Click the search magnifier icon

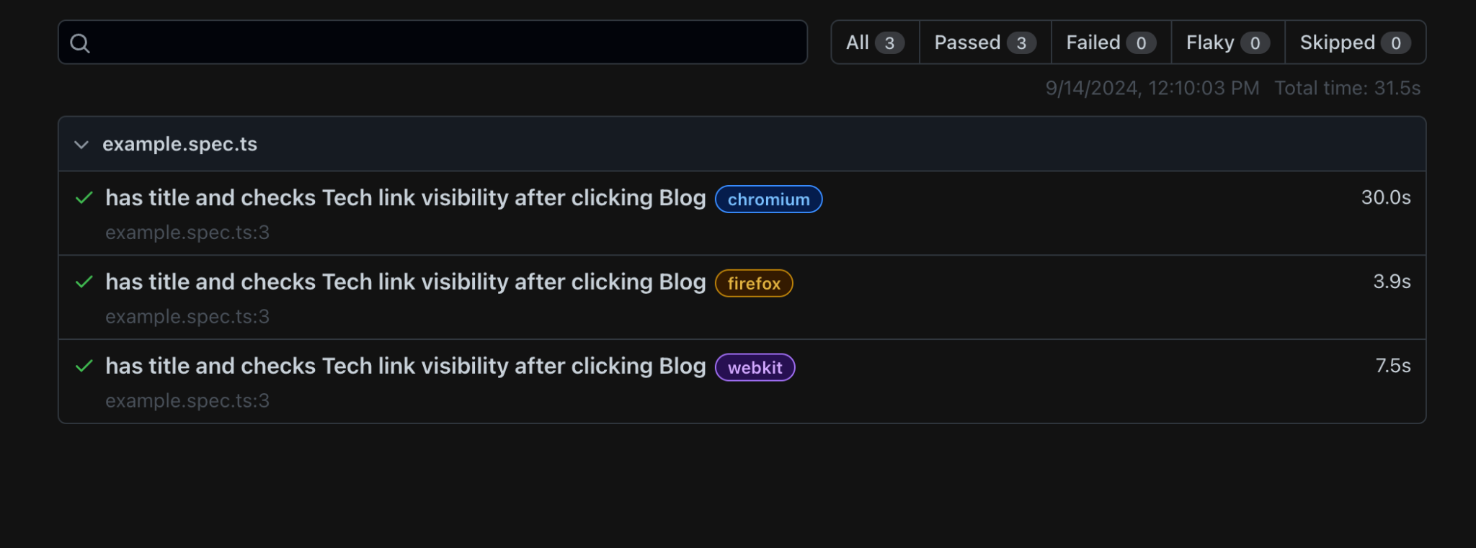click(80, 43)
